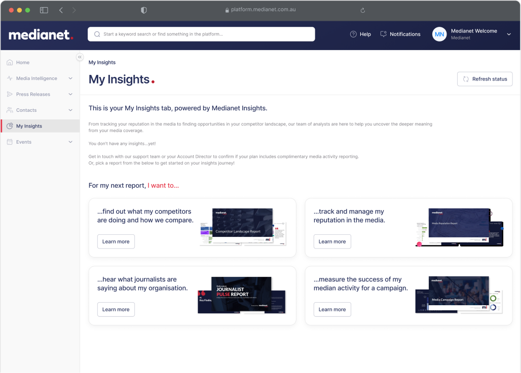Click Learn more under Journalist Pulse Report
The height and width of the screenshot is (373, 521).
point(116,309)
